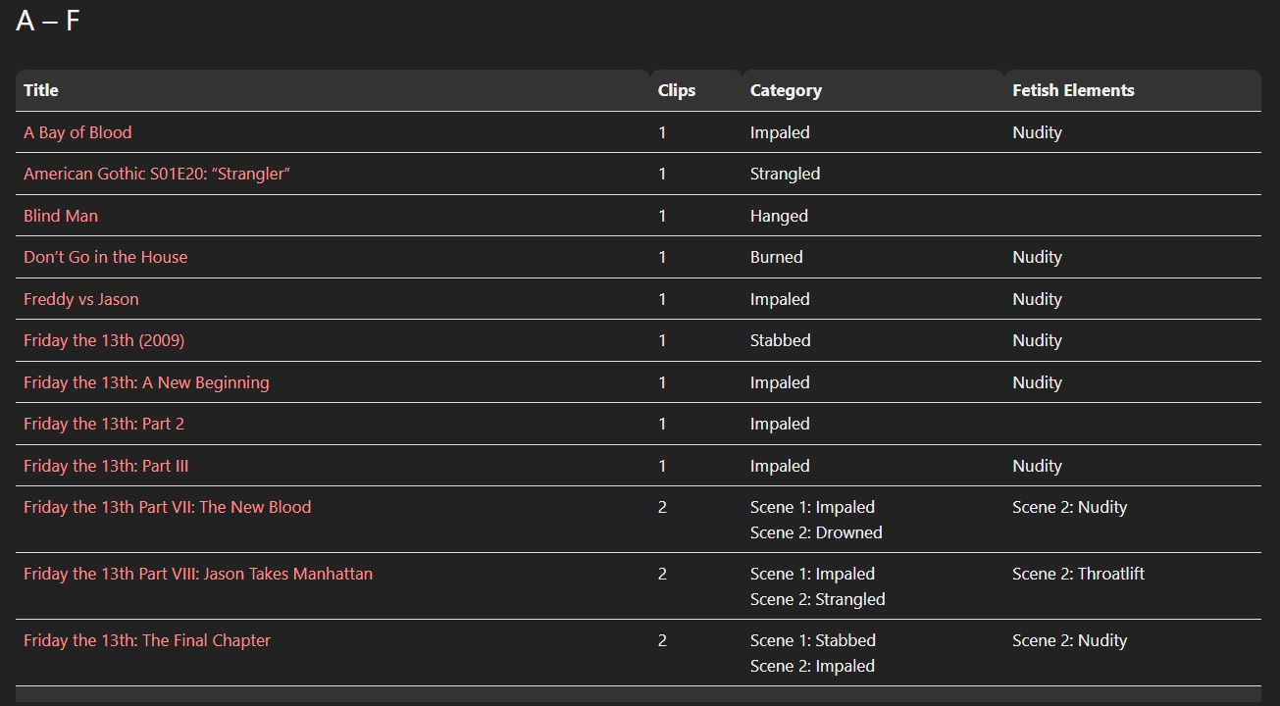This screenshot has width=1280, height=706.
Task: Open Friday the 13th: A New Beginning
Action: point(146,382)
